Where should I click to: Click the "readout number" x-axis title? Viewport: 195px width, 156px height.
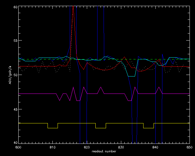pos(104,151)
